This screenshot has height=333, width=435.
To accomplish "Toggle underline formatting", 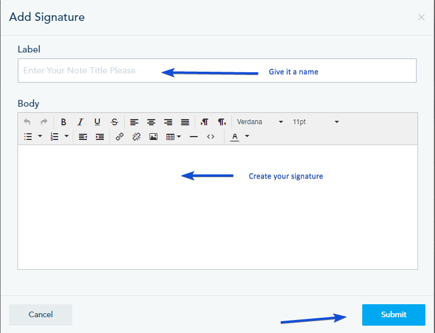I will pos(98,122).
